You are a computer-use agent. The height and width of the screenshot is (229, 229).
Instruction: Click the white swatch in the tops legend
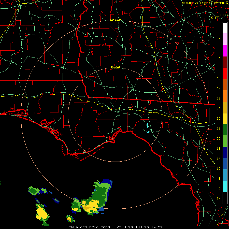(225, 28)
